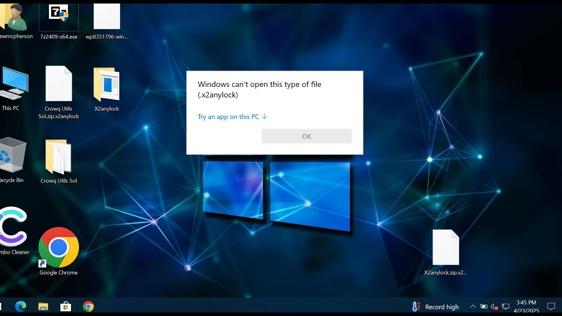Image resolution: width=562 pixels, height=316 pixels.
Task: Expand the 'Try an app on this PC' link
Action: [232, 117]
